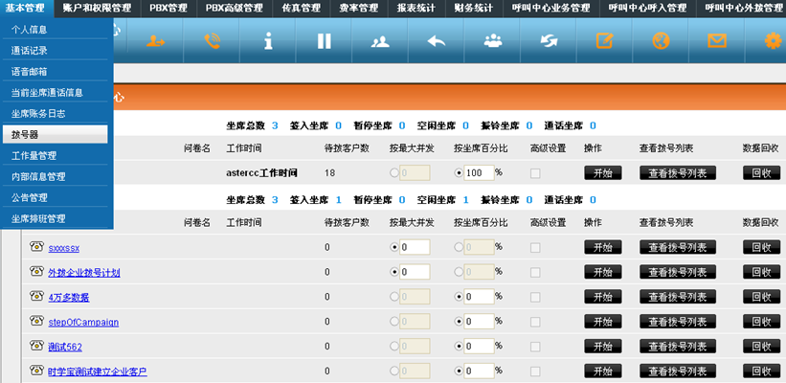Open the PBX高级管理 top menu

pyautogui.click(x=234, y=8)
